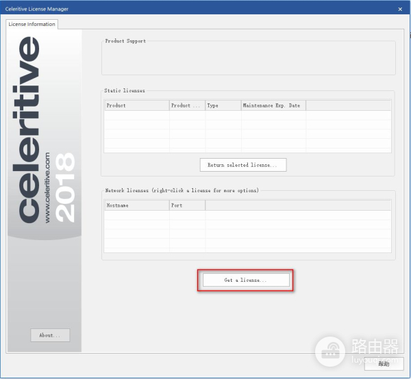This screenshot has width=411, height=379.
Task: Sort network licenses by Hostname column
Action: 136,205
